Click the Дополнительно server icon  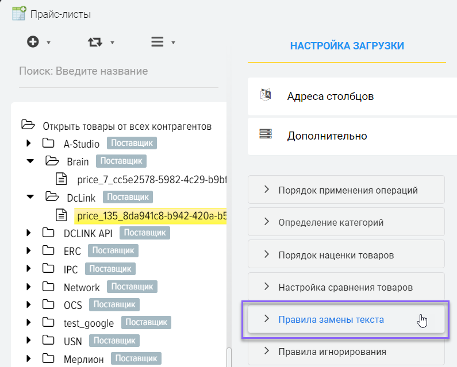(x=266, y=135)
